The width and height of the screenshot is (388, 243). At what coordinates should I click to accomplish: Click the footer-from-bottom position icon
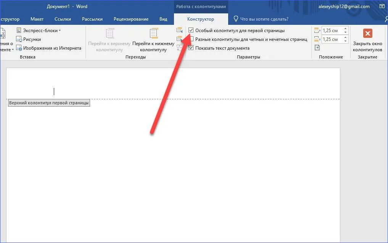[317, 39]
